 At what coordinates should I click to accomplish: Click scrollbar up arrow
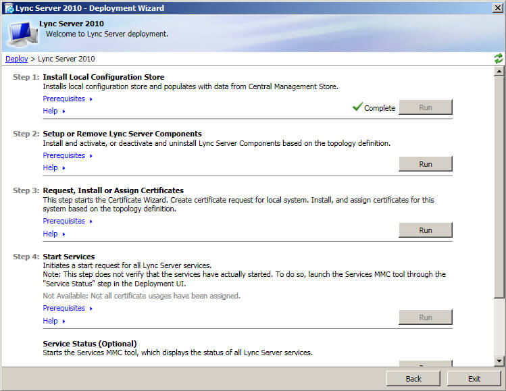[x=499, y=71]
